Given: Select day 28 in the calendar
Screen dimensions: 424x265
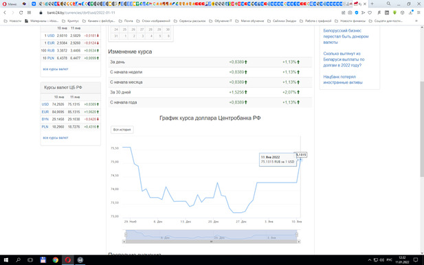Looking at the screenshot, I should coord(150,30).
